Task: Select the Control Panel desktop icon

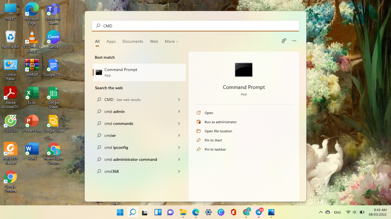Action: click(x=11, y=70)
